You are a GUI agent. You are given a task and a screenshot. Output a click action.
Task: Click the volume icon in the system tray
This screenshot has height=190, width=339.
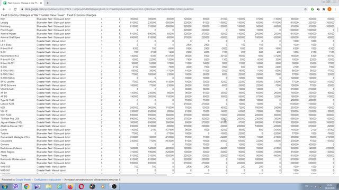click(316, 186)
